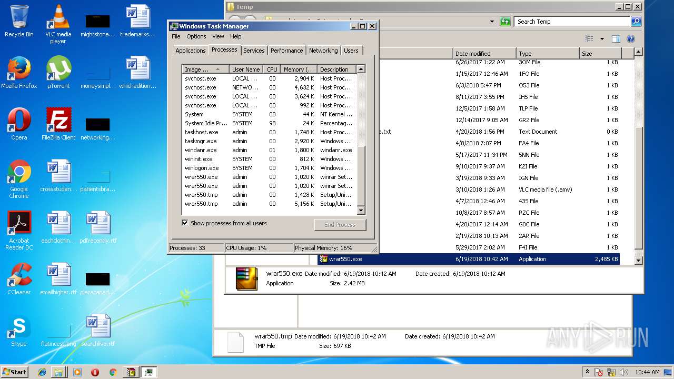Launch Opera from the desktop
674x379 pixels.
click(x=19, y=125)
